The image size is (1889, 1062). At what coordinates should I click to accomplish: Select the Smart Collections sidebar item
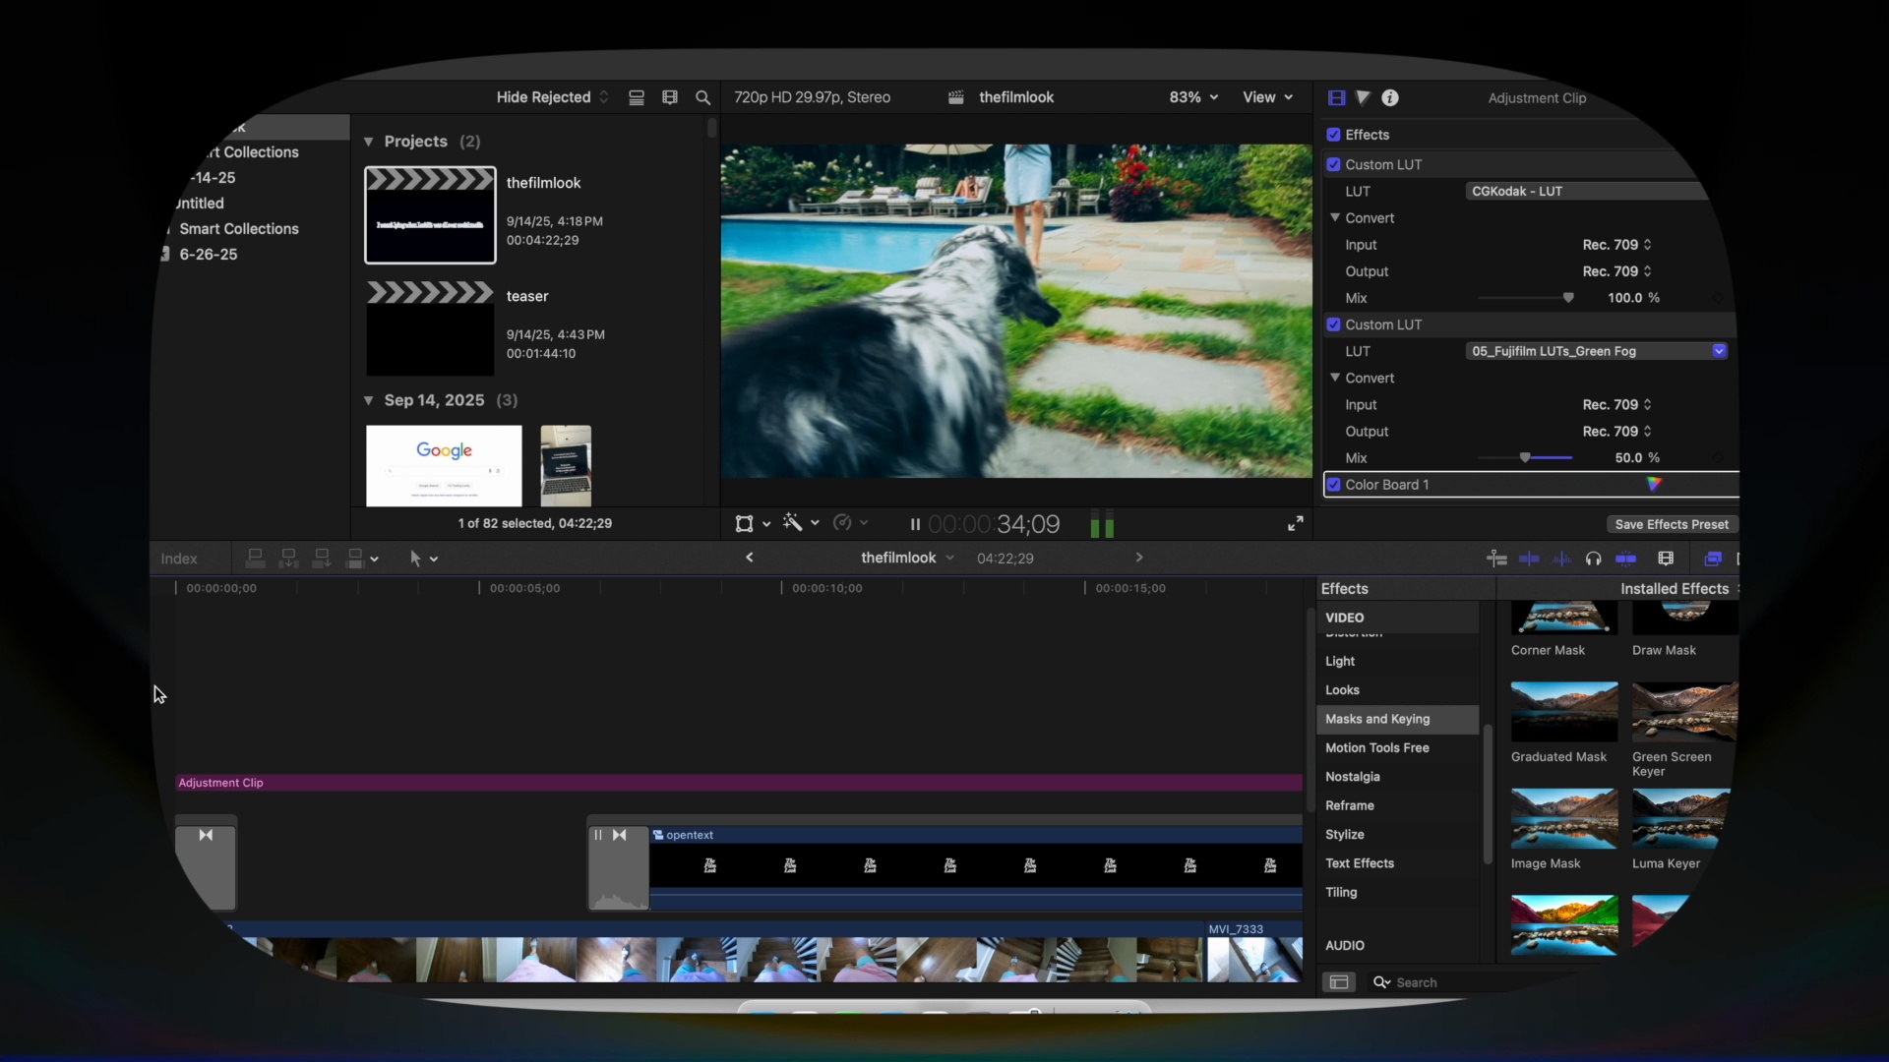coord(238,228)
